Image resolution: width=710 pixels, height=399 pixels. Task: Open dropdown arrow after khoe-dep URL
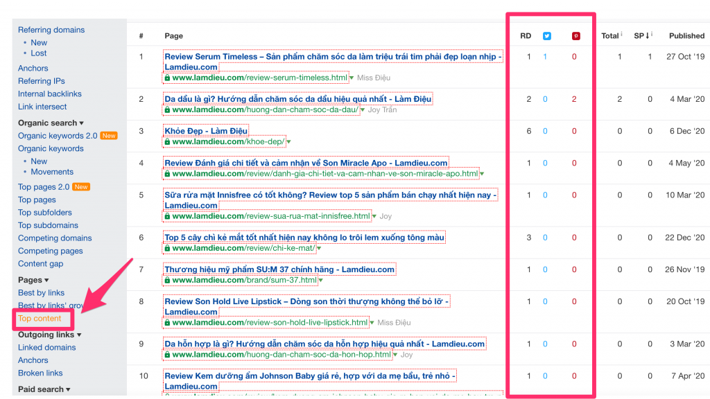point(289,143)
